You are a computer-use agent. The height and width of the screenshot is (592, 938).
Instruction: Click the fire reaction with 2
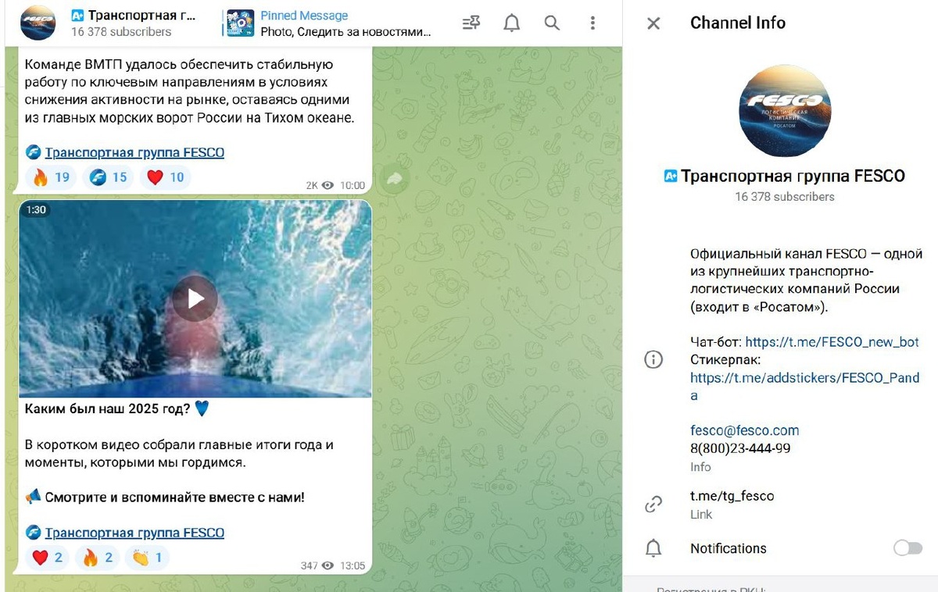pos(98,558)
